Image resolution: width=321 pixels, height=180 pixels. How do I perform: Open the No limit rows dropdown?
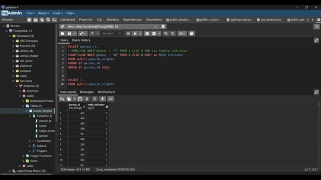112,33
